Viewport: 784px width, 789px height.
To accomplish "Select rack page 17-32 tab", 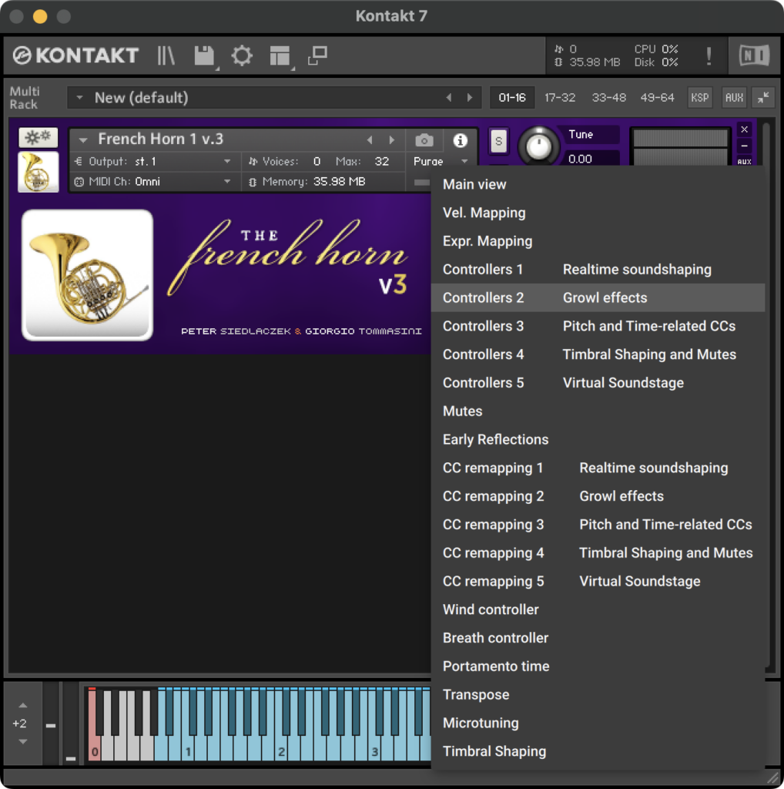I will coord(560,98).
